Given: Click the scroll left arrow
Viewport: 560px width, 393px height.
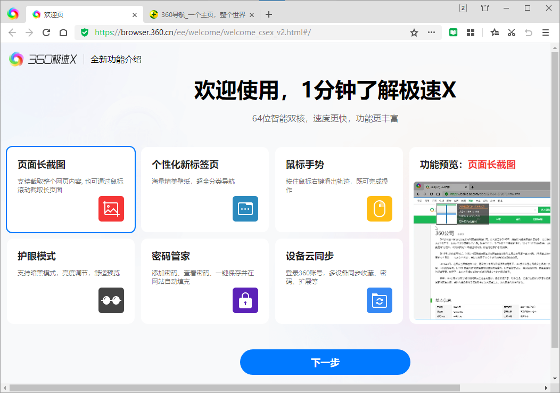Looking at the screenshot, I should (5, 388).
